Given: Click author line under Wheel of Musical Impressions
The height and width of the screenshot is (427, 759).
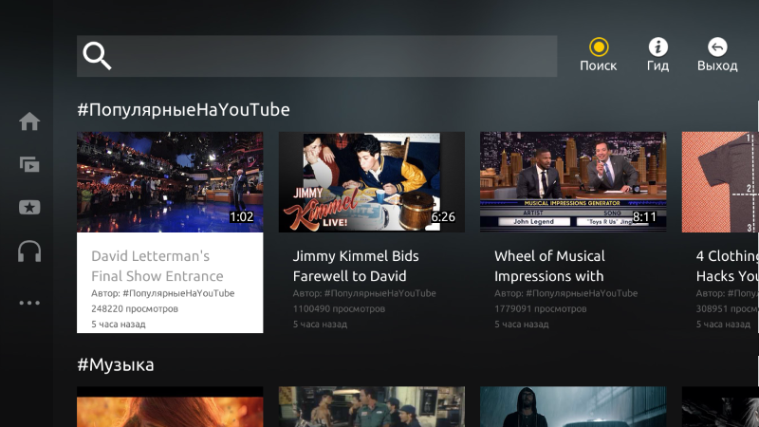Looking at the screenshot, I should coord(565,293).
